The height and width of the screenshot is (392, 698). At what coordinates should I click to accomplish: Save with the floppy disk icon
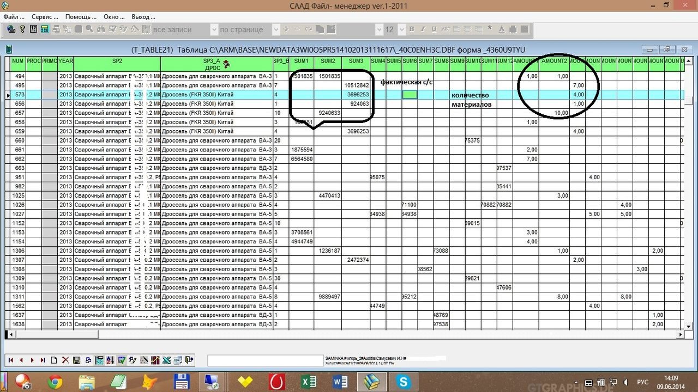click(77, 360)
